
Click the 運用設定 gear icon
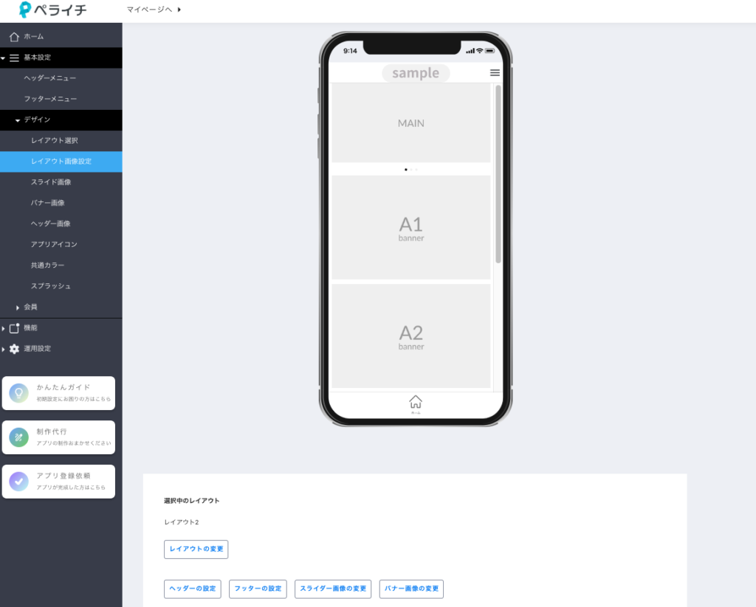click(x=14, y=349)
